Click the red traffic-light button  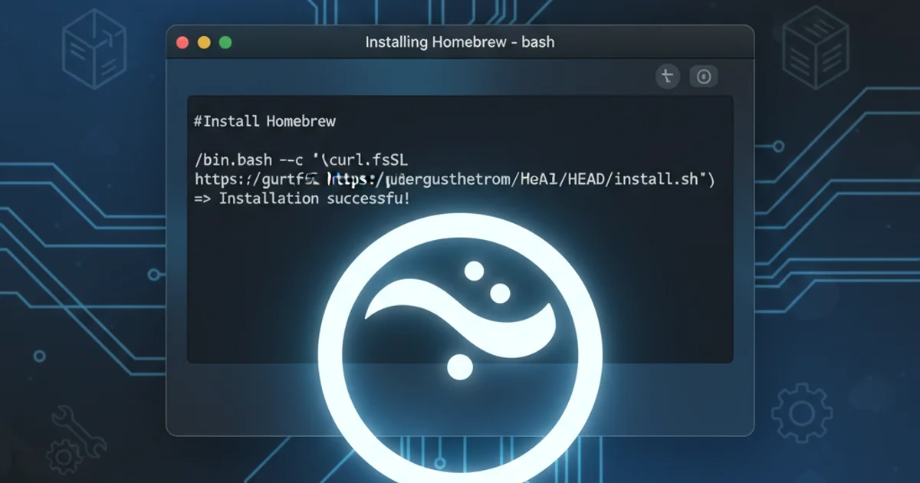coord(182,42)
